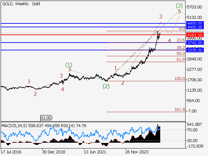This screenshot has width=208, height=156.
Task: Click the Fibonacci 100.0 level label
Action: (x=180, y=79)
